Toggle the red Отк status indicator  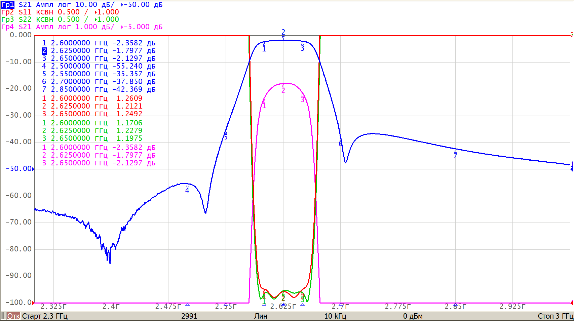click(13, 316)
